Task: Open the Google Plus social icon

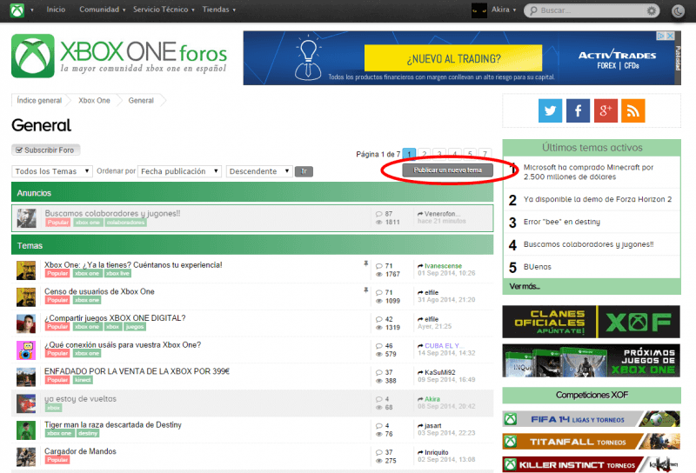Action: click(x=606, y=110)
